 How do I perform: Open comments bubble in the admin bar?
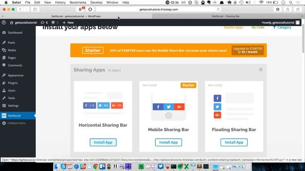[55, 22]
